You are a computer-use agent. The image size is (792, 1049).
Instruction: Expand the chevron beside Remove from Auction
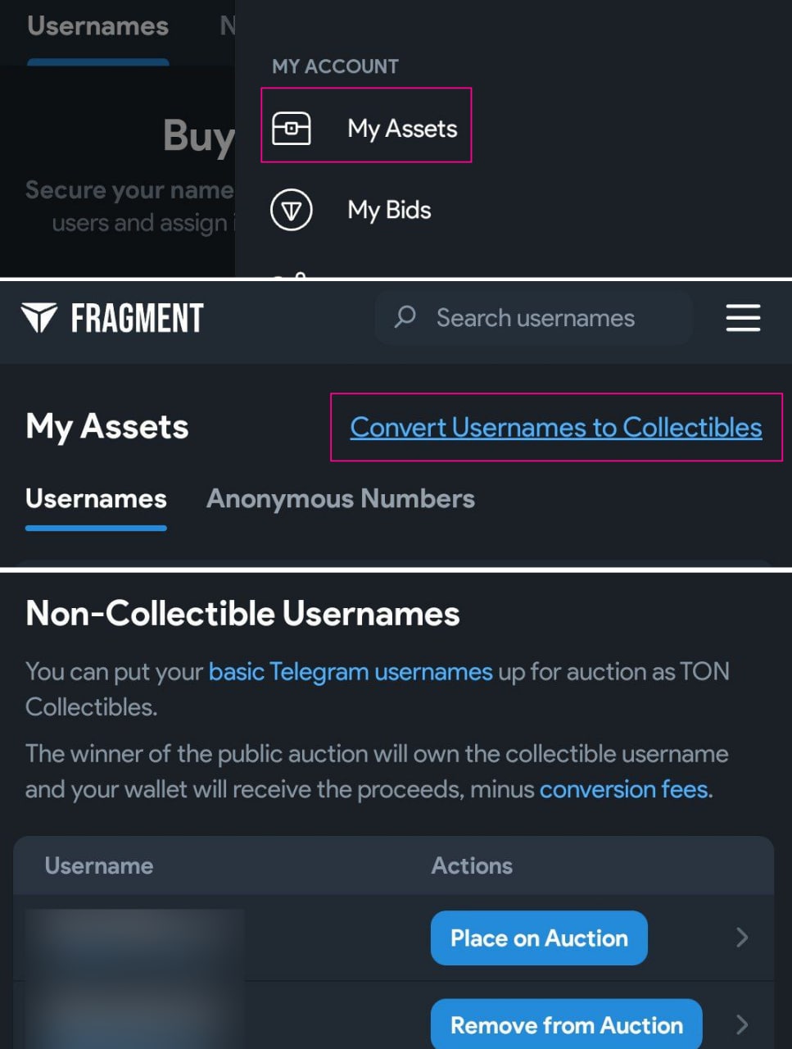(x=742, y=1024)
